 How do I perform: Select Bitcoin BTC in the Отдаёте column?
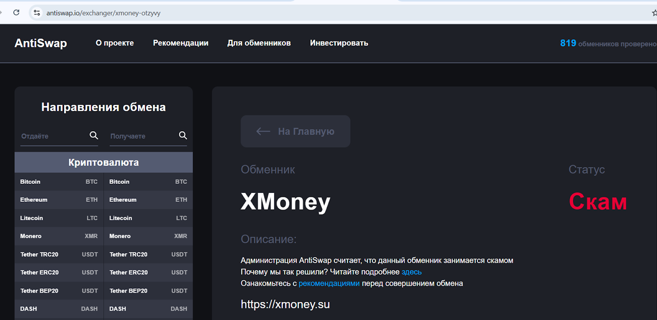[59, 182]
